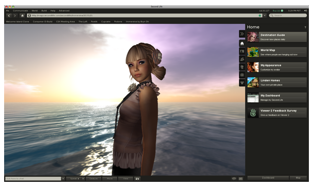This screenshot has width=313, height=187.
Task: Open the Me menu
Action: coord(8,11)
